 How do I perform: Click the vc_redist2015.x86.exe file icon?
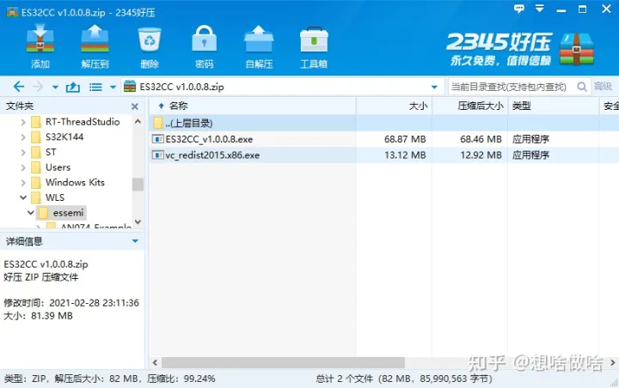pos(157,155)
